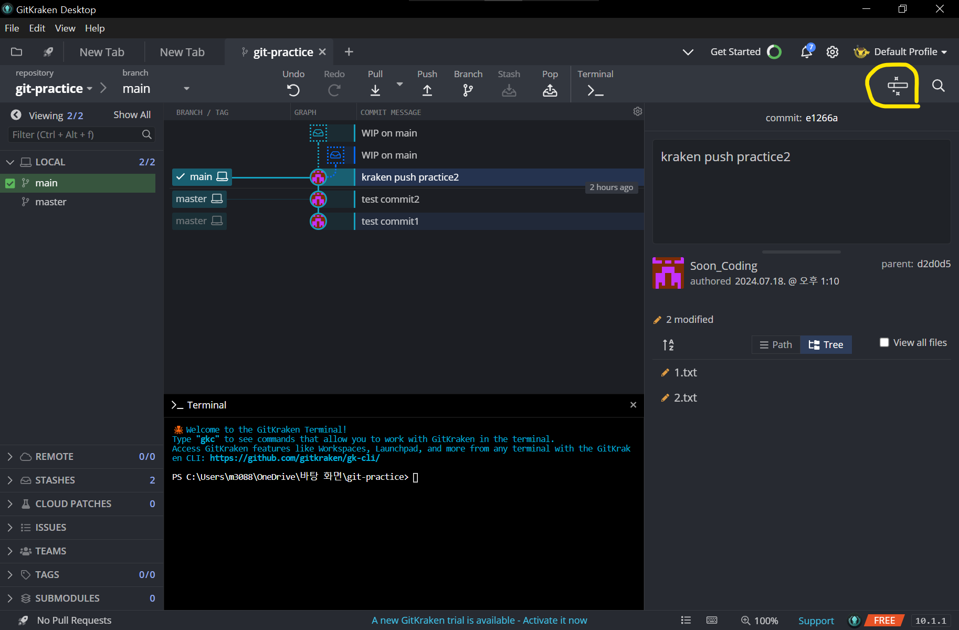Enable the View all files checkbox
The height and width of the screenshot is (630, 959).
pos(884,342)
